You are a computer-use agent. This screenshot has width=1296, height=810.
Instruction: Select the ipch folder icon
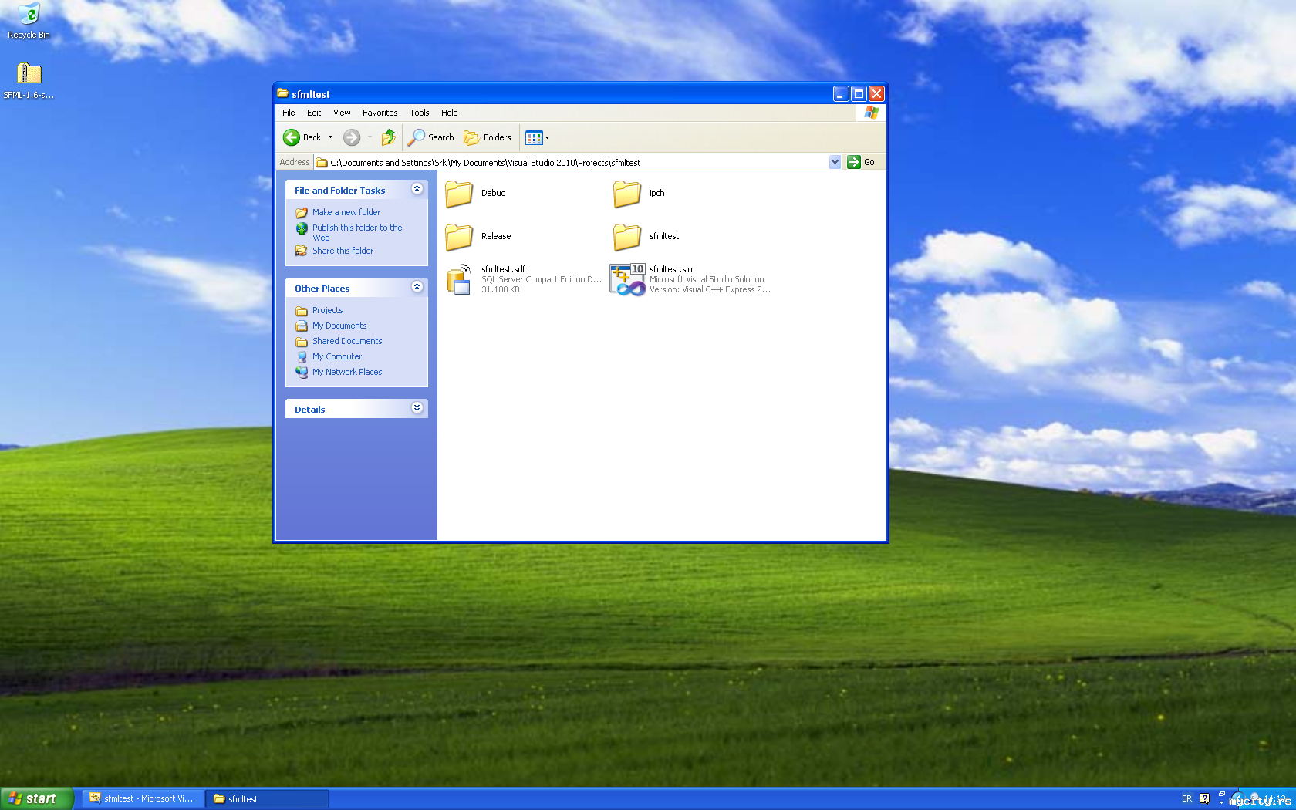click(x=627, y=194)
